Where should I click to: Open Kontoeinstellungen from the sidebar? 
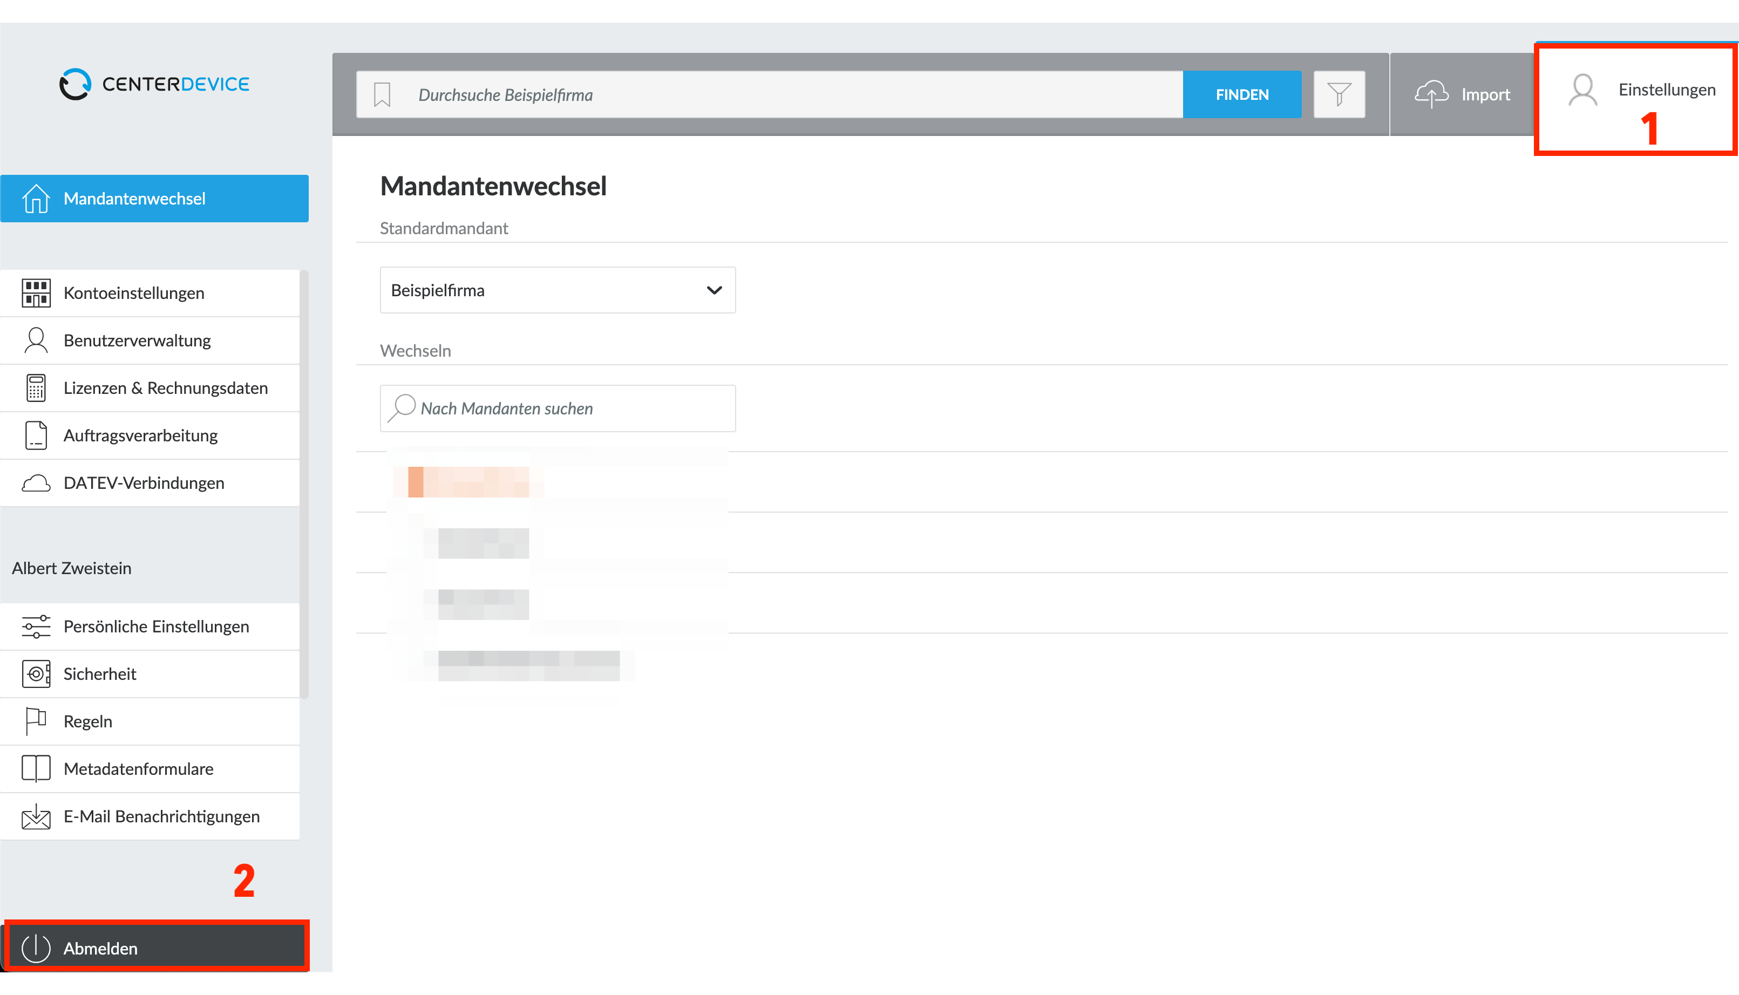(x=150, y=292)
